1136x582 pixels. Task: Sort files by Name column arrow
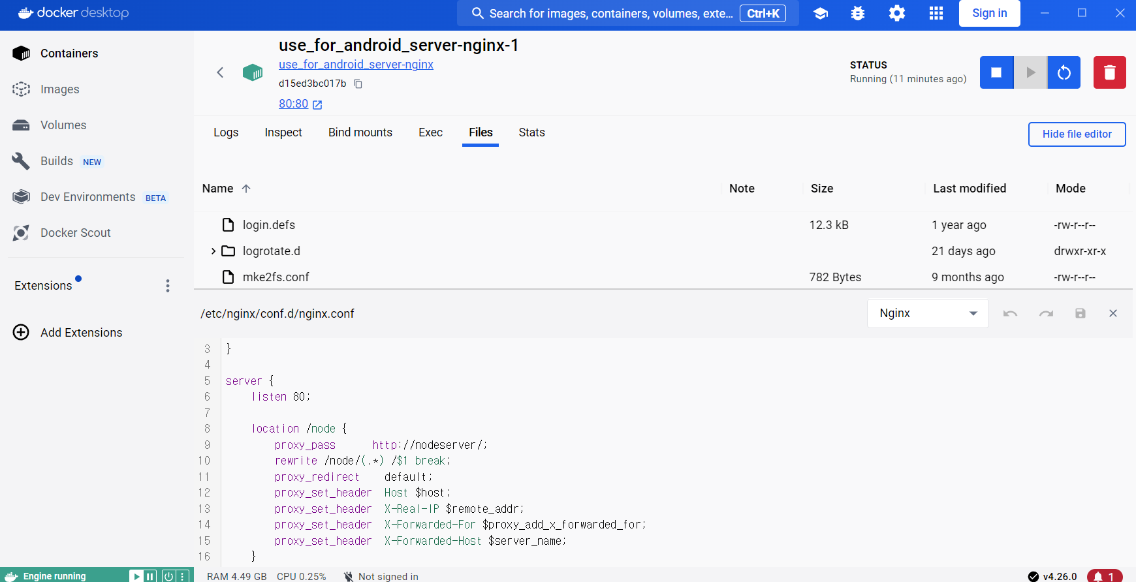click(246, 189)
